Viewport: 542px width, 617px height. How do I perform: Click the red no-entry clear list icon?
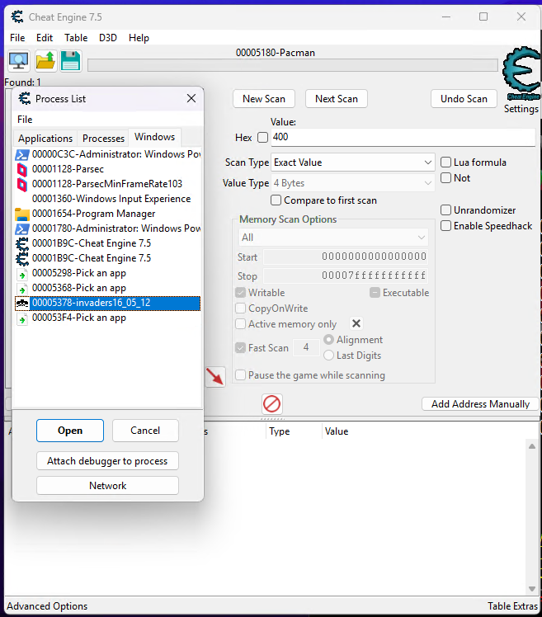click(x=271, y=403)
